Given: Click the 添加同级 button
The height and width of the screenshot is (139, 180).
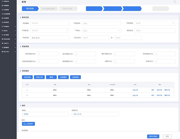Looking at the screenshot, I should tap(27, 77).
